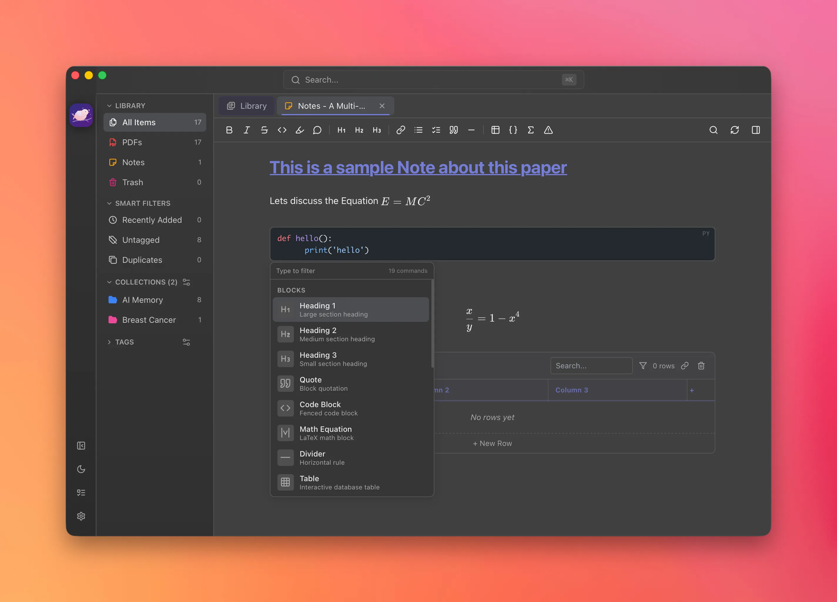Click the note title link
This screenshot has height=602, width=837.
coord(418,168)
